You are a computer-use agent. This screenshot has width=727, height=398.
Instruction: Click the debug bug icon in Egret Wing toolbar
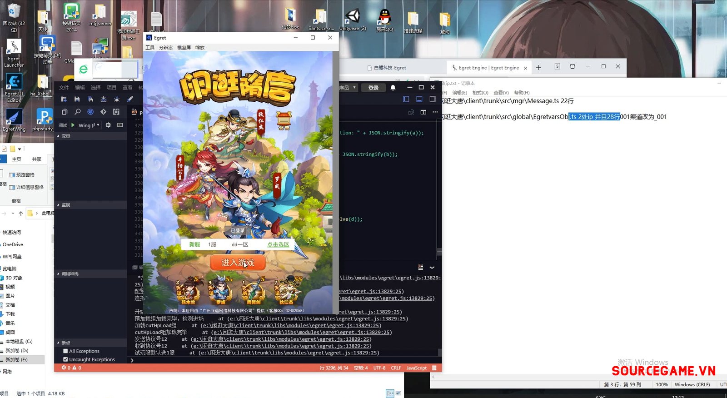pyautogui.click(x=117, y=99)
